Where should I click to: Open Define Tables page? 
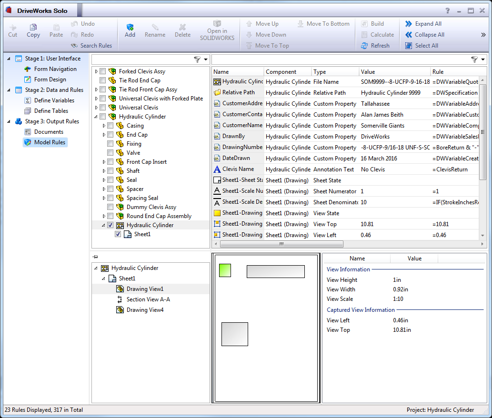click(x=51, y=111)
